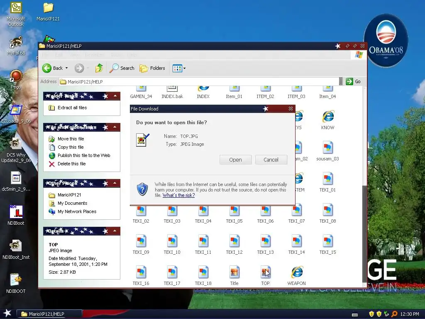Click the MarioXP121/HELP address field
Screen dimensions: 425x319
click(x=199, y=82)
